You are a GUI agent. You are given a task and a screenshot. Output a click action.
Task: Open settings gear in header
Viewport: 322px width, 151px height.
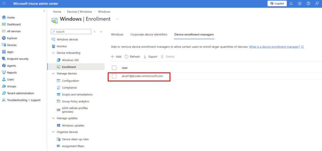click(300, 3)
